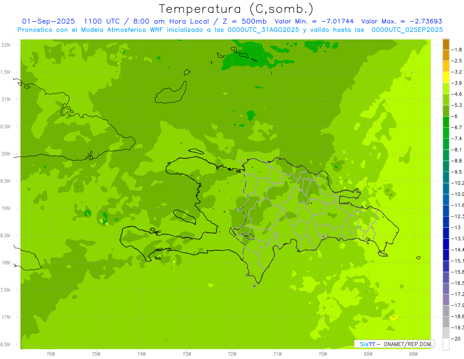464x359 pixels.
Task: Pick the white swatch below -20
Action: (x=446, y=344)
